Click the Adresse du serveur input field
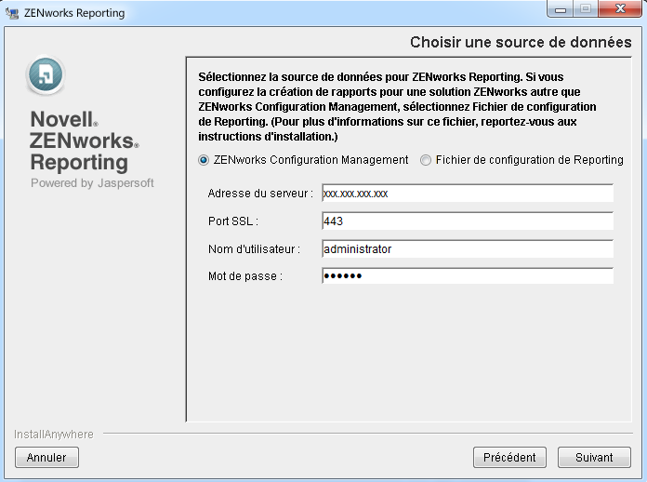The width and height of the screenshot is (647, 482). click(x=468, y=194)
